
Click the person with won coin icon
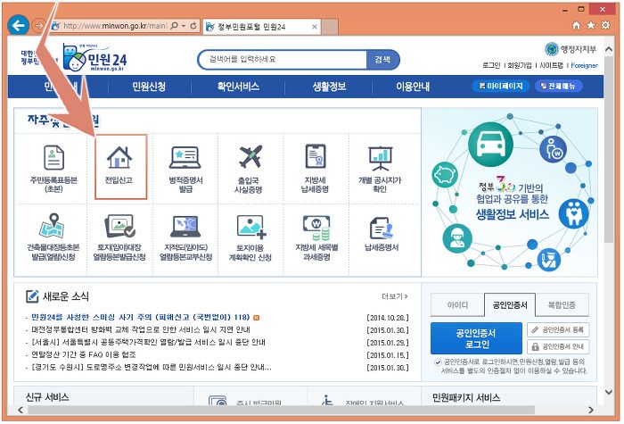(554, 149)
